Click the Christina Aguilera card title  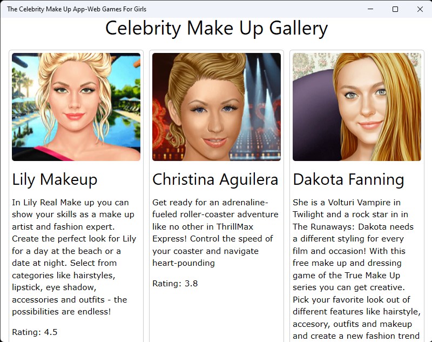pyautogui.click(x=215, y=179)
